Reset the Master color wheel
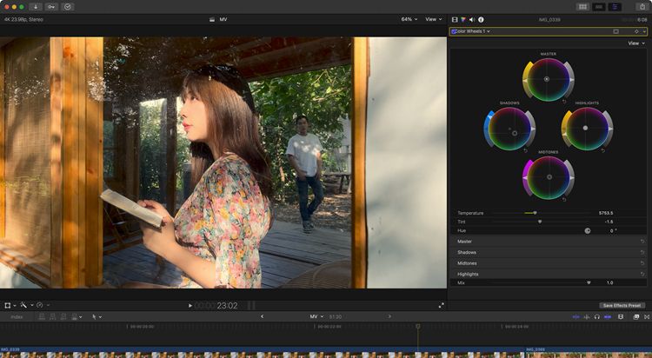 click(564, 102)
